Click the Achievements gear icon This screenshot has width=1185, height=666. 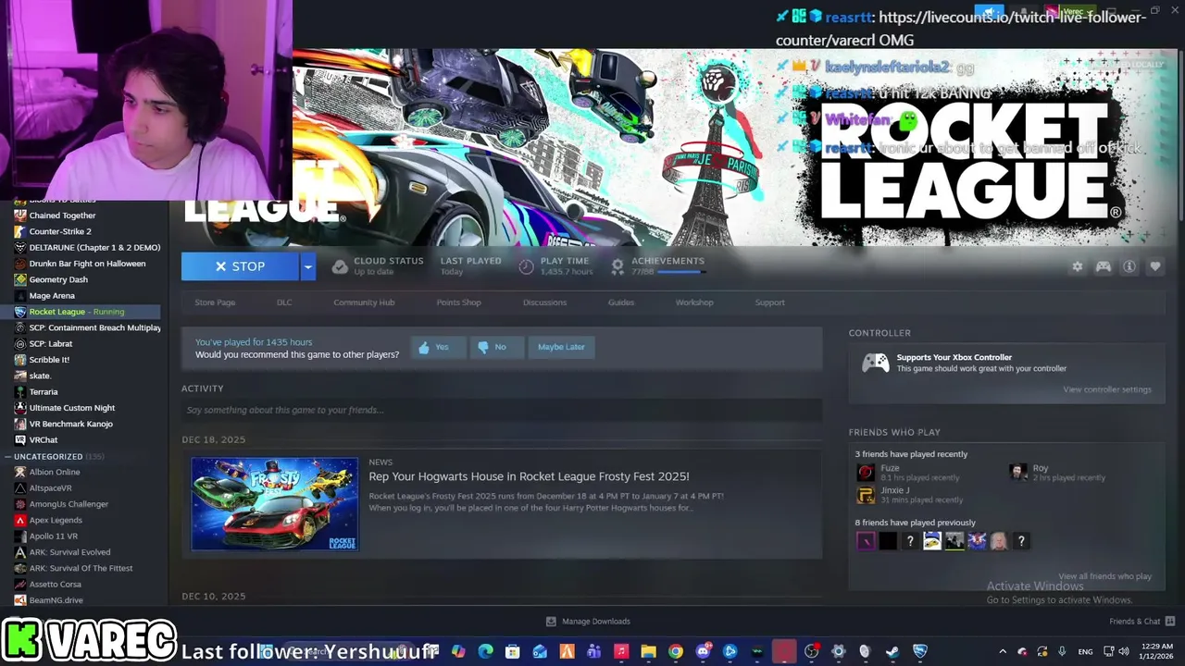tap(617, 266)
